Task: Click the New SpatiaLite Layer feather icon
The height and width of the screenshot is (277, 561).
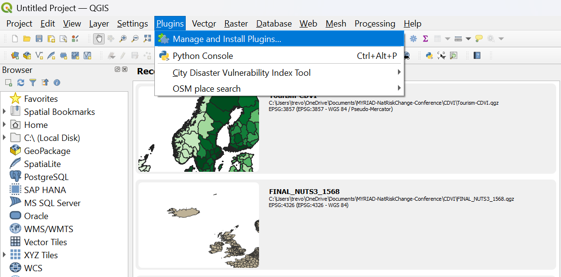Action: (x=51, y=55)
